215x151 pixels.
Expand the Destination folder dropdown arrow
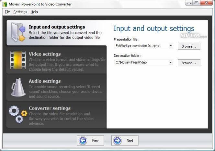point(171,62)
